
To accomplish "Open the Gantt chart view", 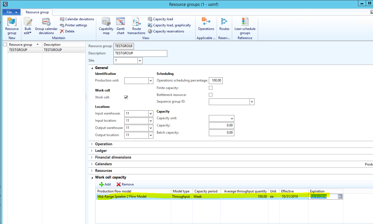I will (x=120, y=22).
